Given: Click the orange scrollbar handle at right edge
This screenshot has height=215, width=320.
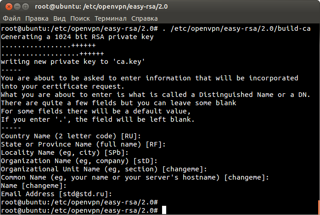Looking at the screenshot, I should click(319, 207).
